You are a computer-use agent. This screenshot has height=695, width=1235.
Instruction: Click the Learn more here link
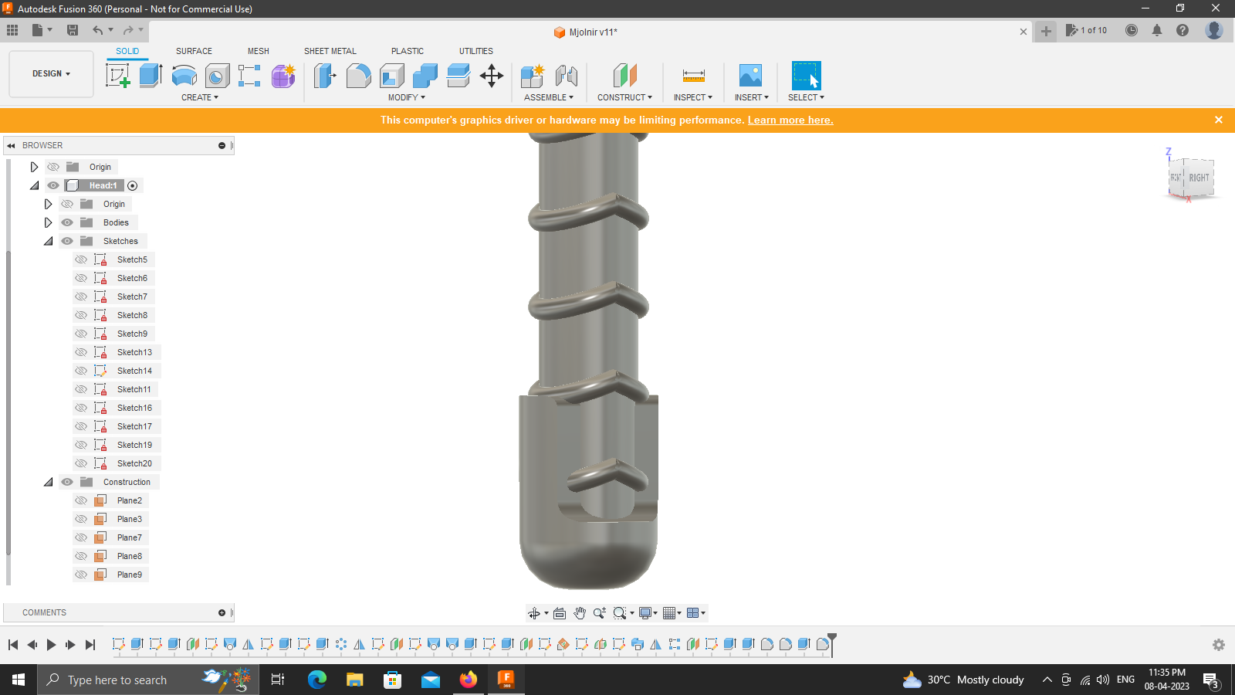point(790,120)
